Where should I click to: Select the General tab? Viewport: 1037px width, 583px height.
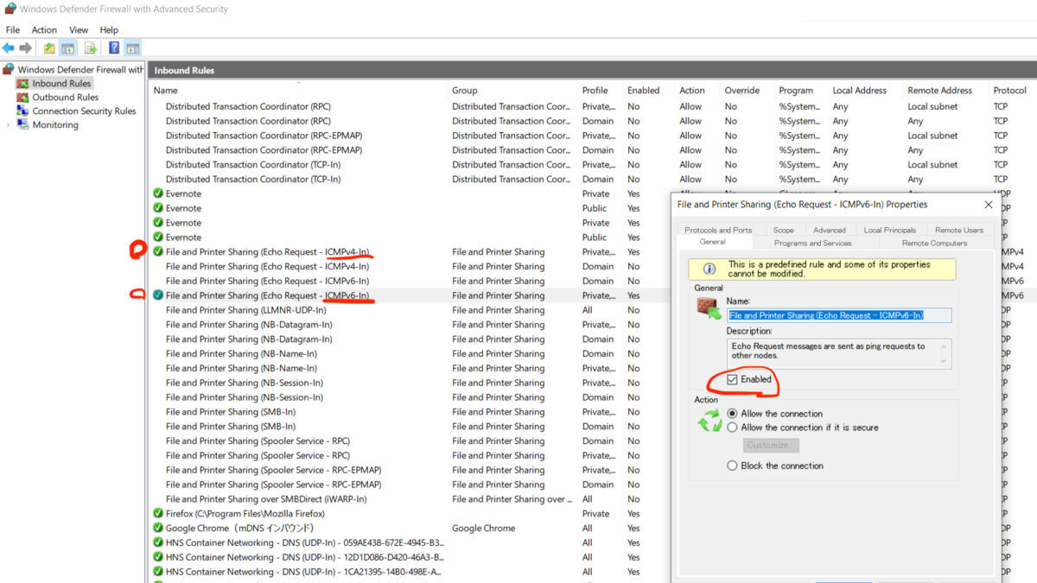(x=713, y=242)
